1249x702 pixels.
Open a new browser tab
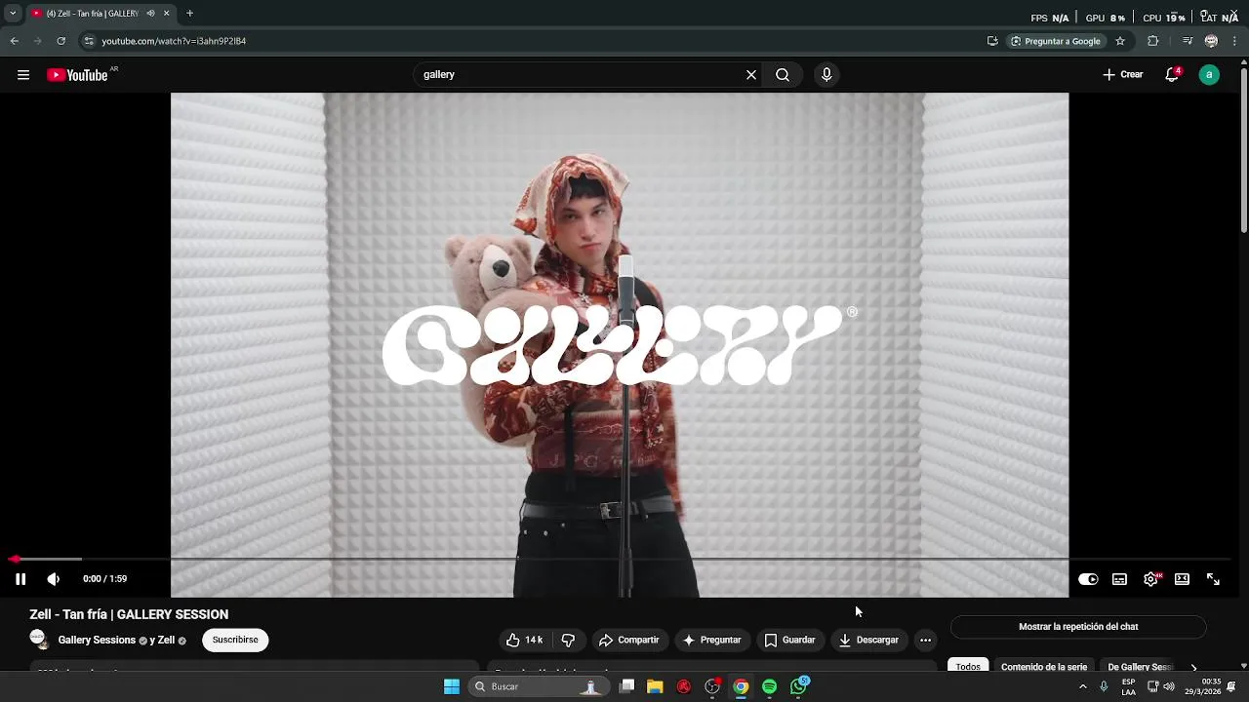(189, 13)
